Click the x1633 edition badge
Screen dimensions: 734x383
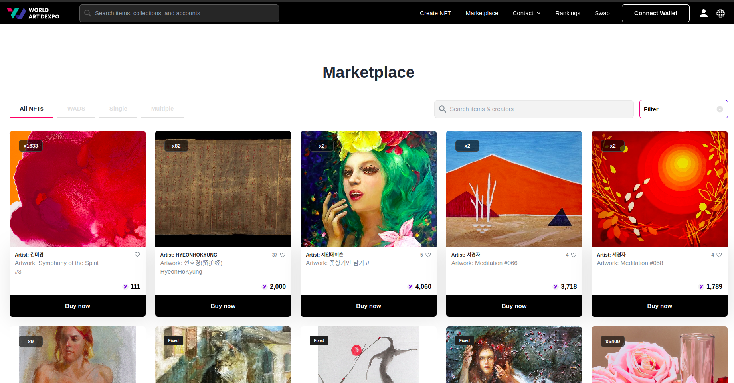coord(31,146)
